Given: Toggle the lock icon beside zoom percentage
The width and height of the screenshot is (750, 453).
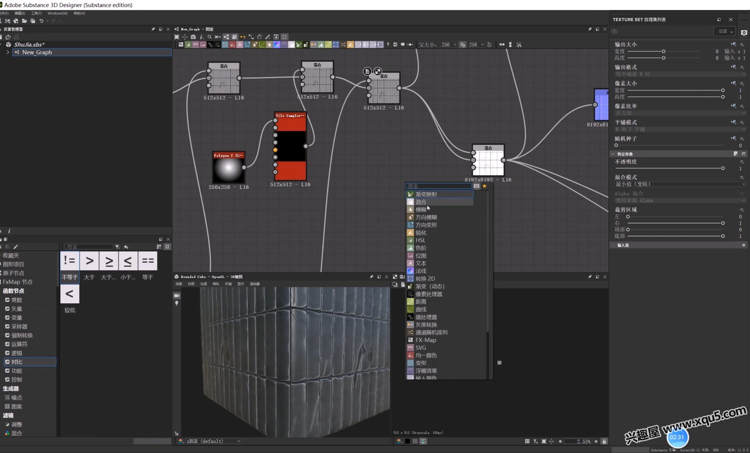Looking at the screenshot, I should coord(604,441).
